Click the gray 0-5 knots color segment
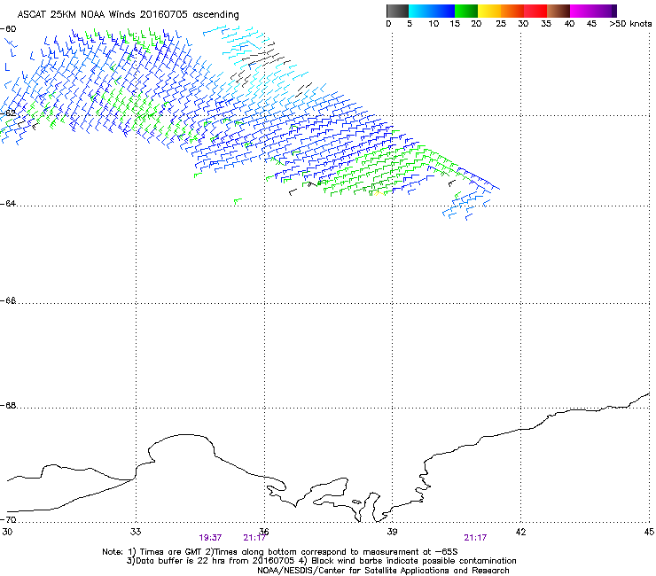 coord(397,11)
